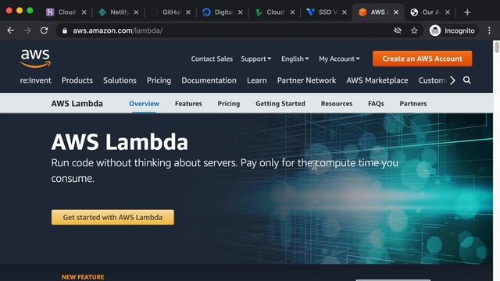Select the Features tab of AWS Lambda
Screen dimensions: 500x281
point(188,104)
